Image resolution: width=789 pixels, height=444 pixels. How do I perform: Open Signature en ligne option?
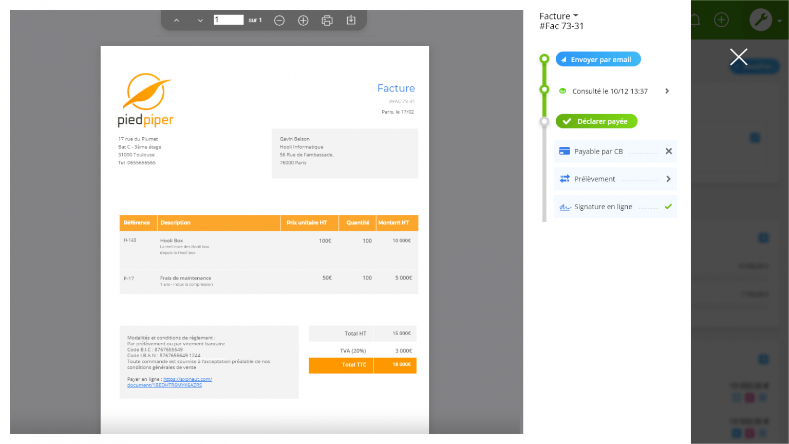pyautogui.click(x=615, y=207)
